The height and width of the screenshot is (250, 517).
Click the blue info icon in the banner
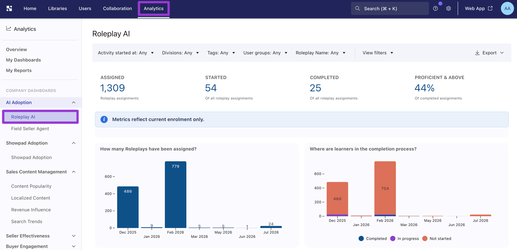(x=104, y=119)
